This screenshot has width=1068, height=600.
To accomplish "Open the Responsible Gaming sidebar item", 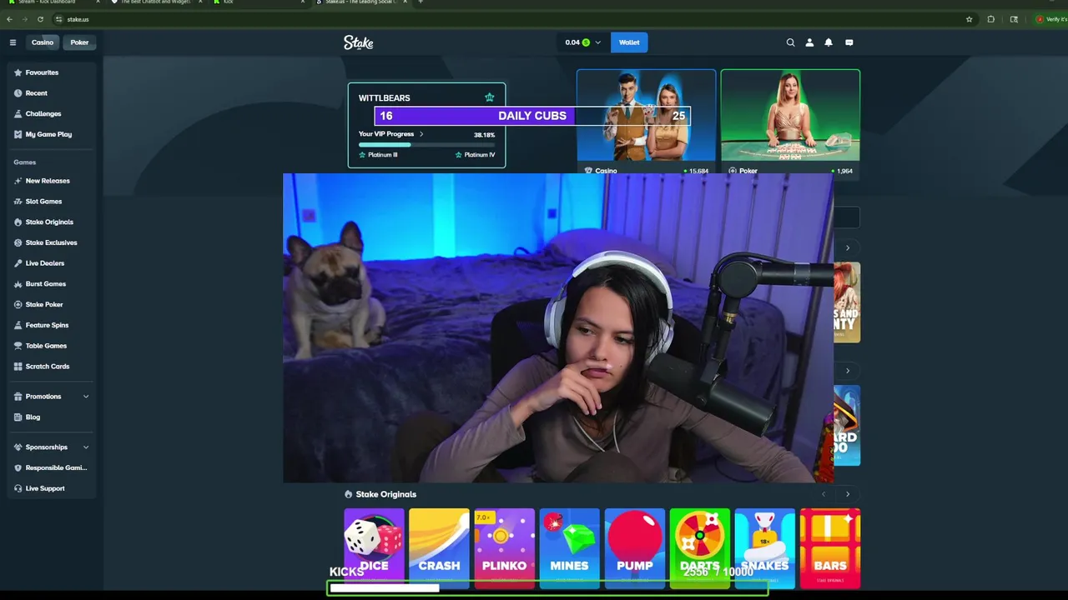I will click(52, 468).
